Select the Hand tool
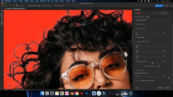 click(2, 23)
